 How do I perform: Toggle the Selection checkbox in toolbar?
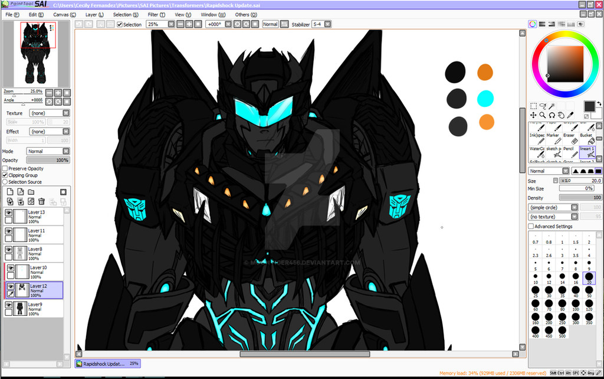(120, 24)
